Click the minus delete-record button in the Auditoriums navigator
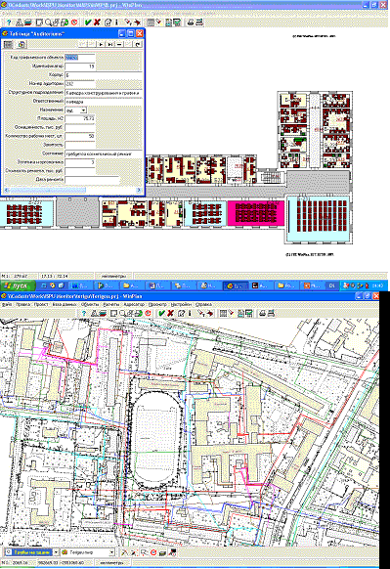Viewport: 390px width, 569px height. pyautogui.click(x=119, y=44)
